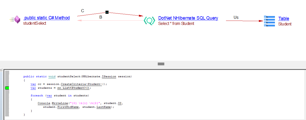
Task: Open the public static C# Method link
Action: 47,18
